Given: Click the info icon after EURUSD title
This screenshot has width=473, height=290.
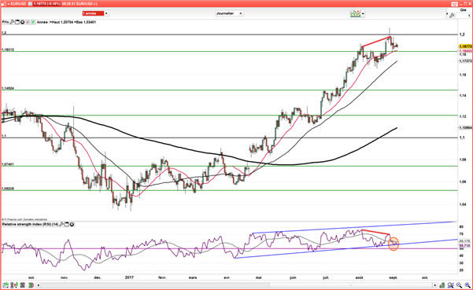Looking at the screenshot, I should 30,4.
